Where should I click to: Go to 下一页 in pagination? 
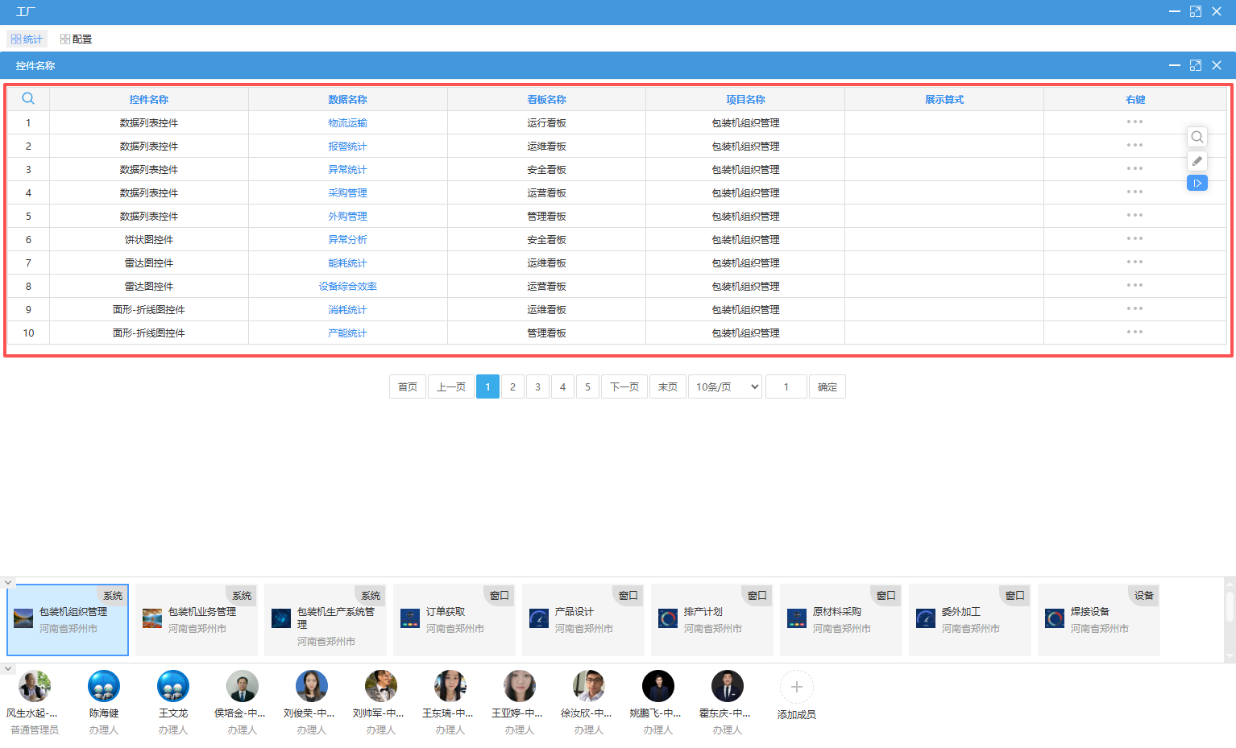[624, 387]
